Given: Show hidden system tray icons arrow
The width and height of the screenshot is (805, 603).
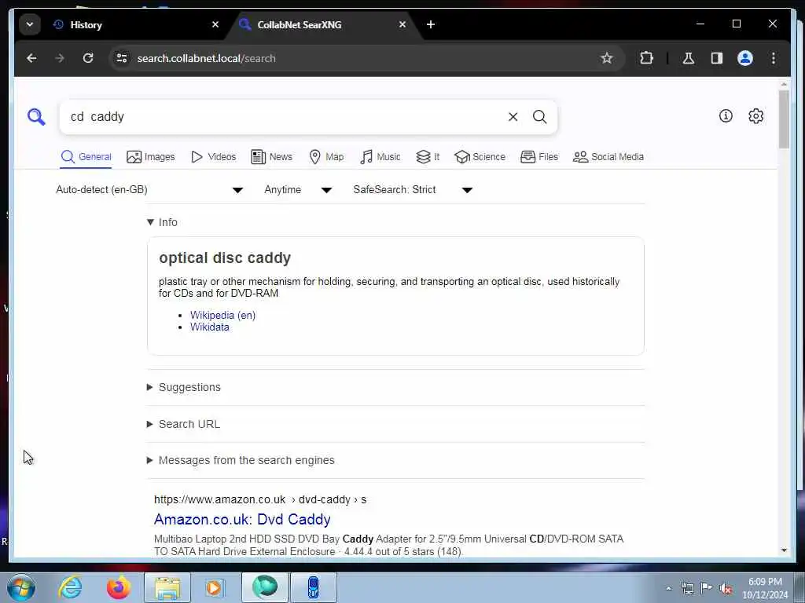Looking at the screenshot, I should pos(668,588).
